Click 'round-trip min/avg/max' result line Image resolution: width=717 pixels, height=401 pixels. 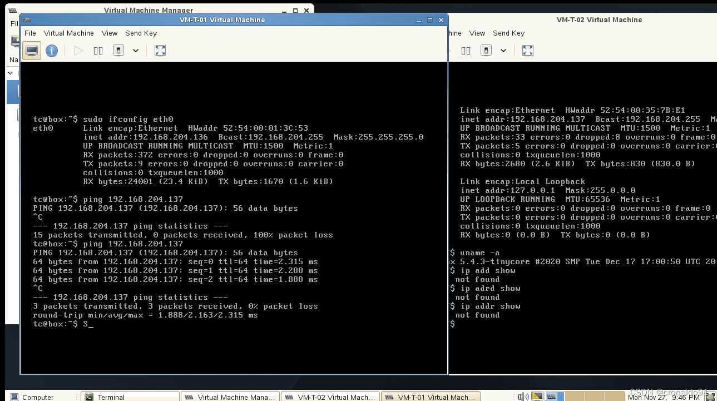pyautogui.click(x=145, y=315)
